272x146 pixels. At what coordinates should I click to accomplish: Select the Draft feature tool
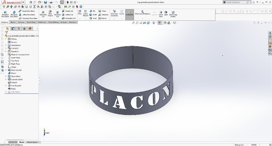click(x=93, y=15)
